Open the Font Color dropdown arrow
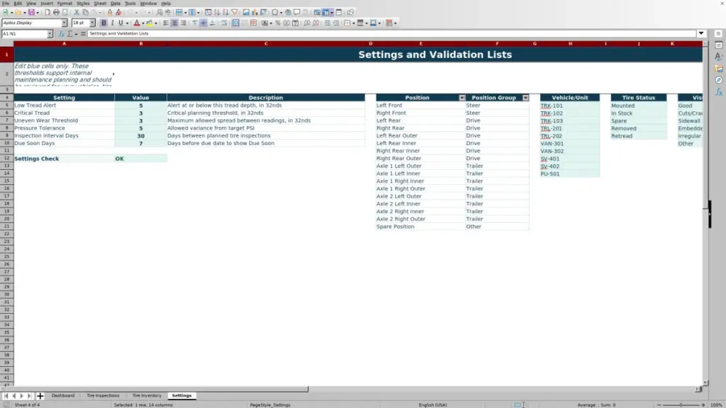Image resolution: width=726 pixels, height=408 pixels. [x=143, y=23]
